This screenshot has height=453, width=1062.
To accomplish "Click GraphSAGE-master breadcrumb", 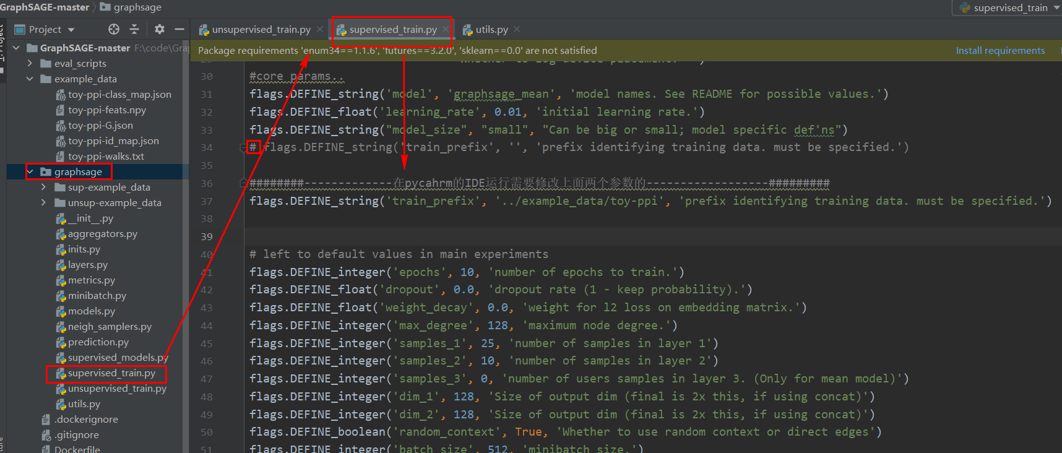I will coord(45,7).
